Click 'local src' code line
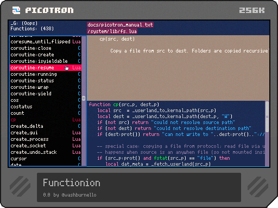The image size is (278, 208). 157,110
